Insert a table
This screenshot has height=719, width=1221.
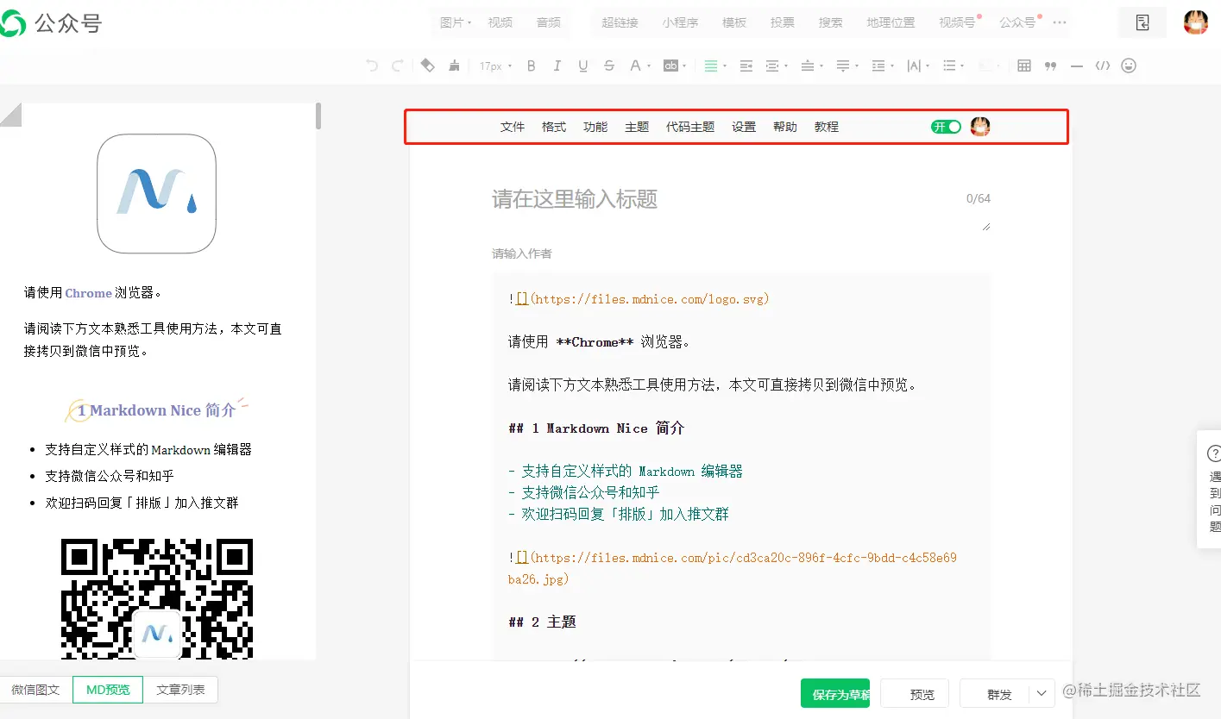[1024, 66]
